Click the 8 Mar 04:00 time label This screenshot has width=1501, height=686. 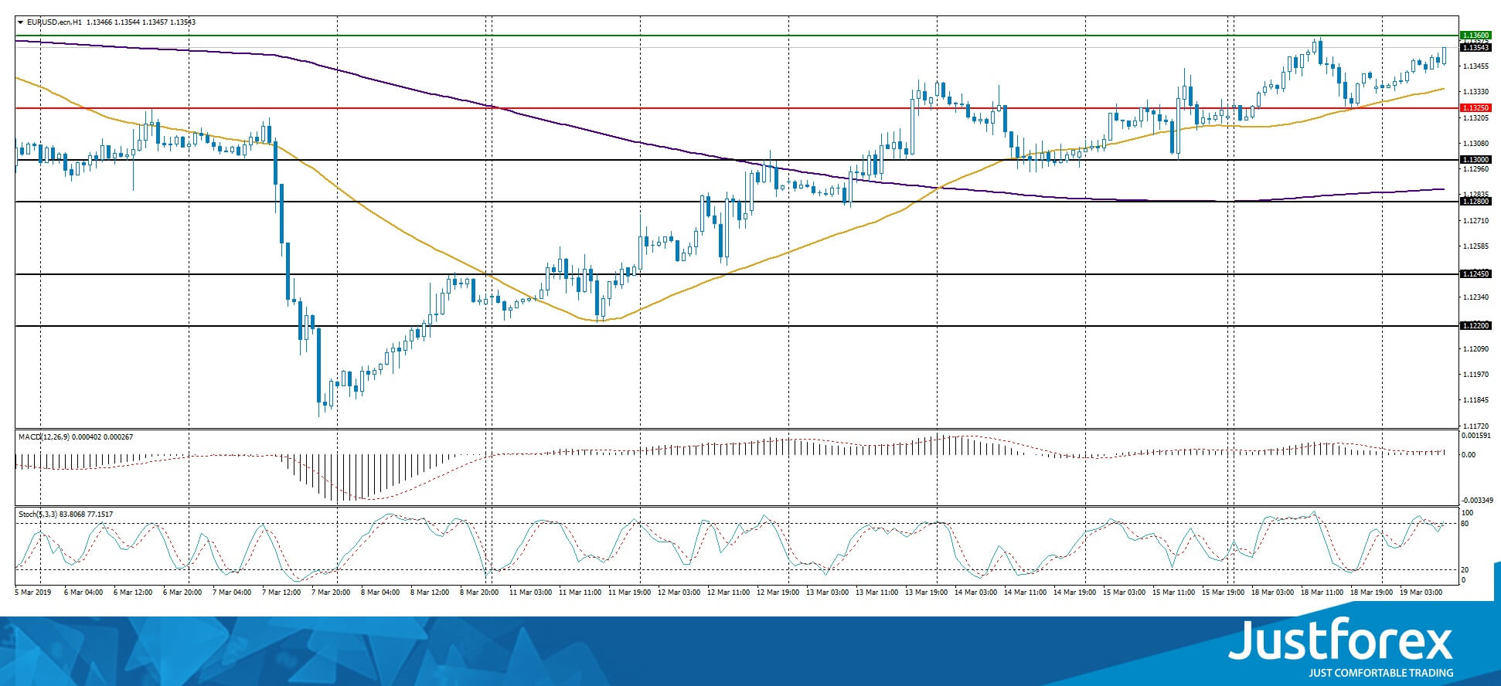380,593
